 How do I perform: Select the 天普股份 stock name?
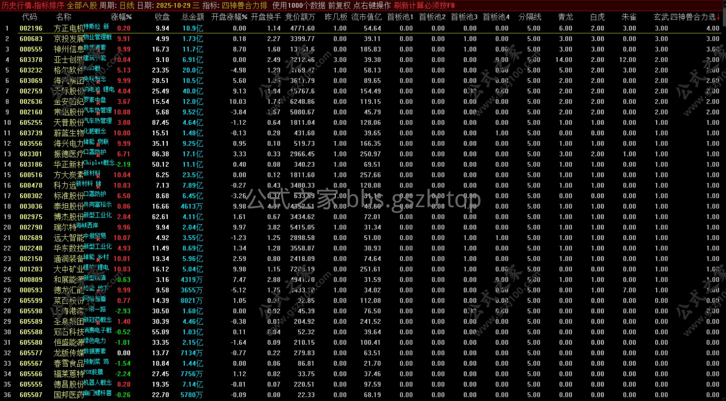point(69,123)
